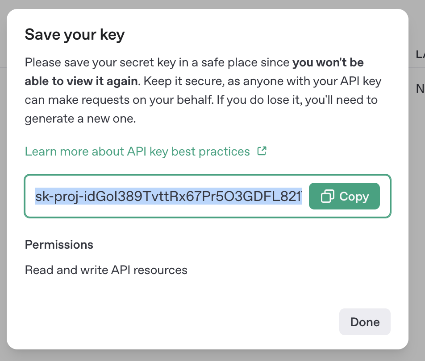Image resolution: width=425 pixels, height=361 pixels.
Task: Click the external link arrow icon
Action: (x=262, y=151)
